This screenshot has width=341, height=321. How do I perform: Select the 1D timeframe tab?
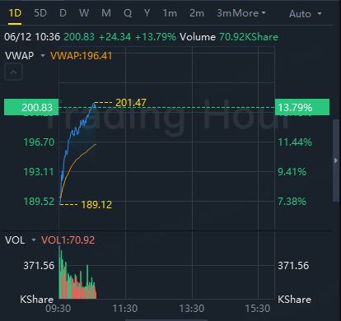pyautogui.click(x=15, y=13)
